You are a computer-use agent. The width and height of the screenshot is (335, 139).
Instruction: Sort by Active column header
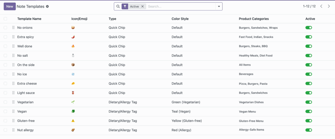coord(310,19)
